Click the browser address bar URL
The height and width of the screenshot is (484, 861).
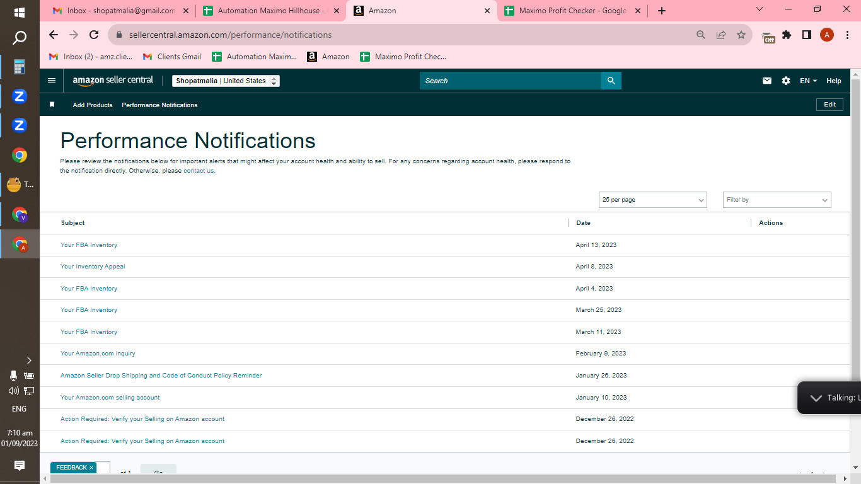pos(231,35)
